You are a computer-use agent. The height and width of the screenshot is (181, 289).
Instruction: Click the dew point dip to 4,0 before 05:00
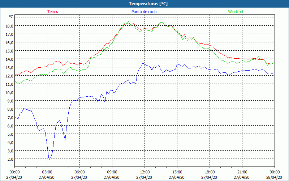[x=65, y=140]
